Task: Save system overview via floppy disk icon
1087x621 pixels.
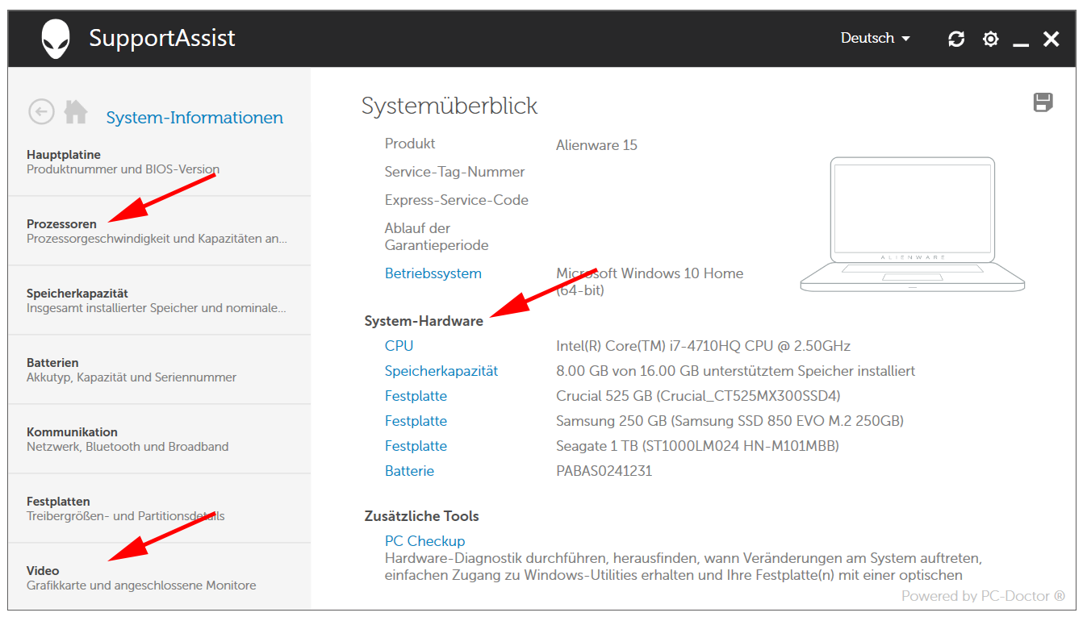Action: coord(1043,102)
